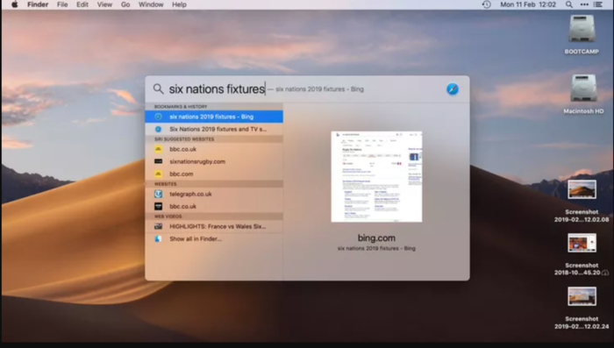Click the yellow icon beside suggested bbc.co.uk
This screenshot has height=348, width=614.
coord(158,149)
